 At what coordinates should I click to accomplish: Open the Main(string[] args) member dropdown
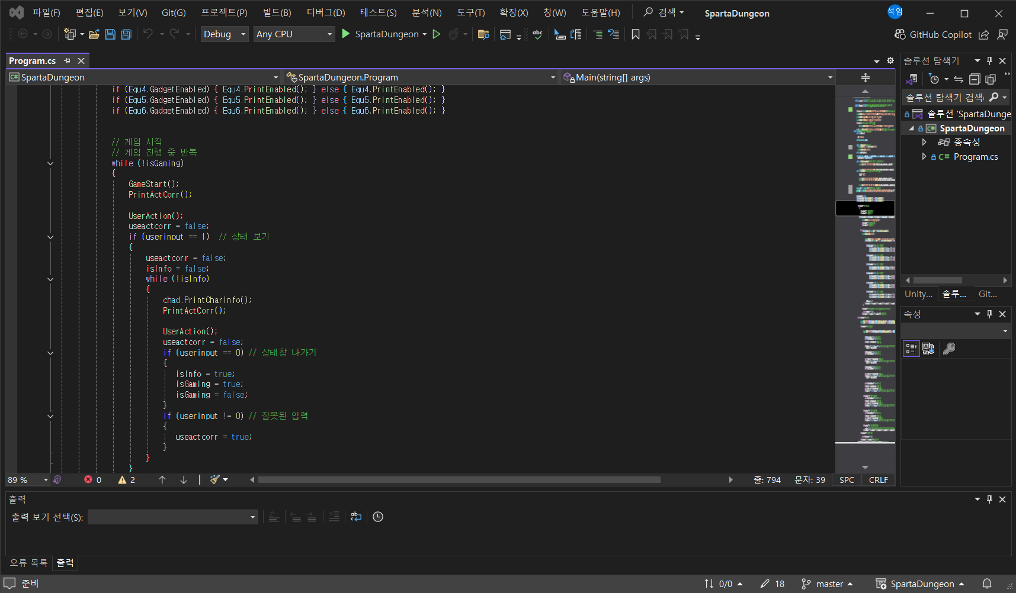click(x=697, y=78)
